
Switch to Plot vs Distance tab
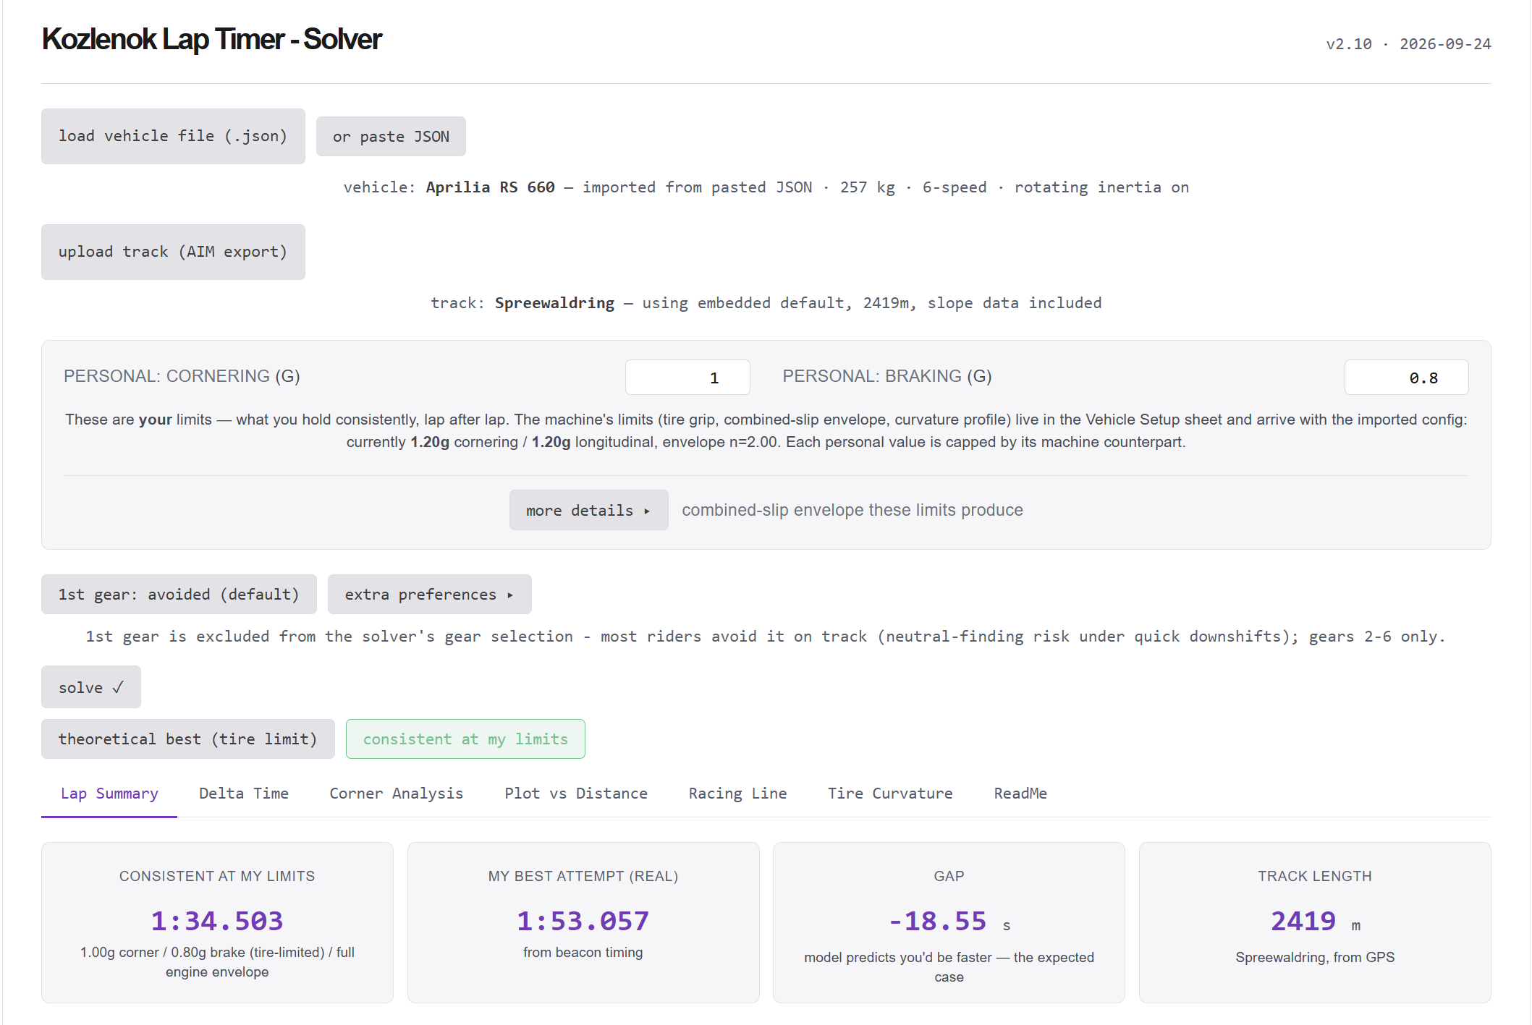click(576, 794)
